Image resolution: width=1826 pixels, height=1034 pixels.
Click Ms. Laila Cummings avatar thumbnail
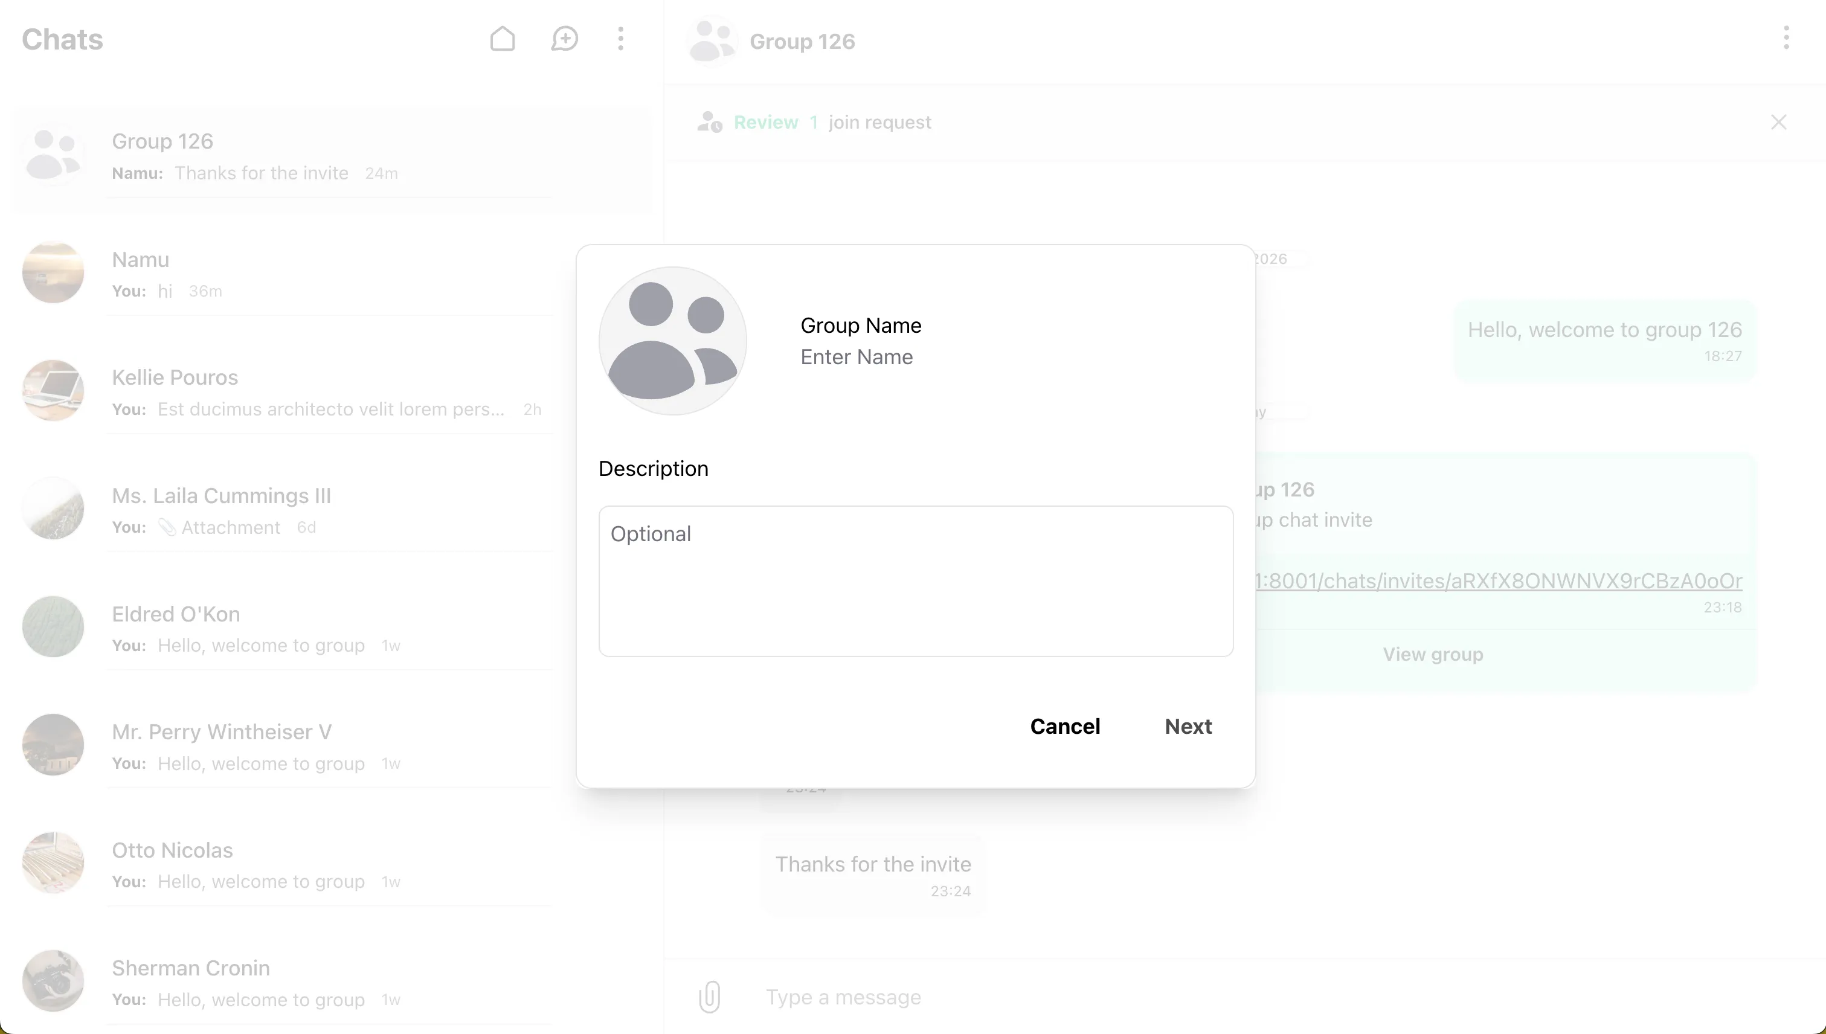[53, 509]
